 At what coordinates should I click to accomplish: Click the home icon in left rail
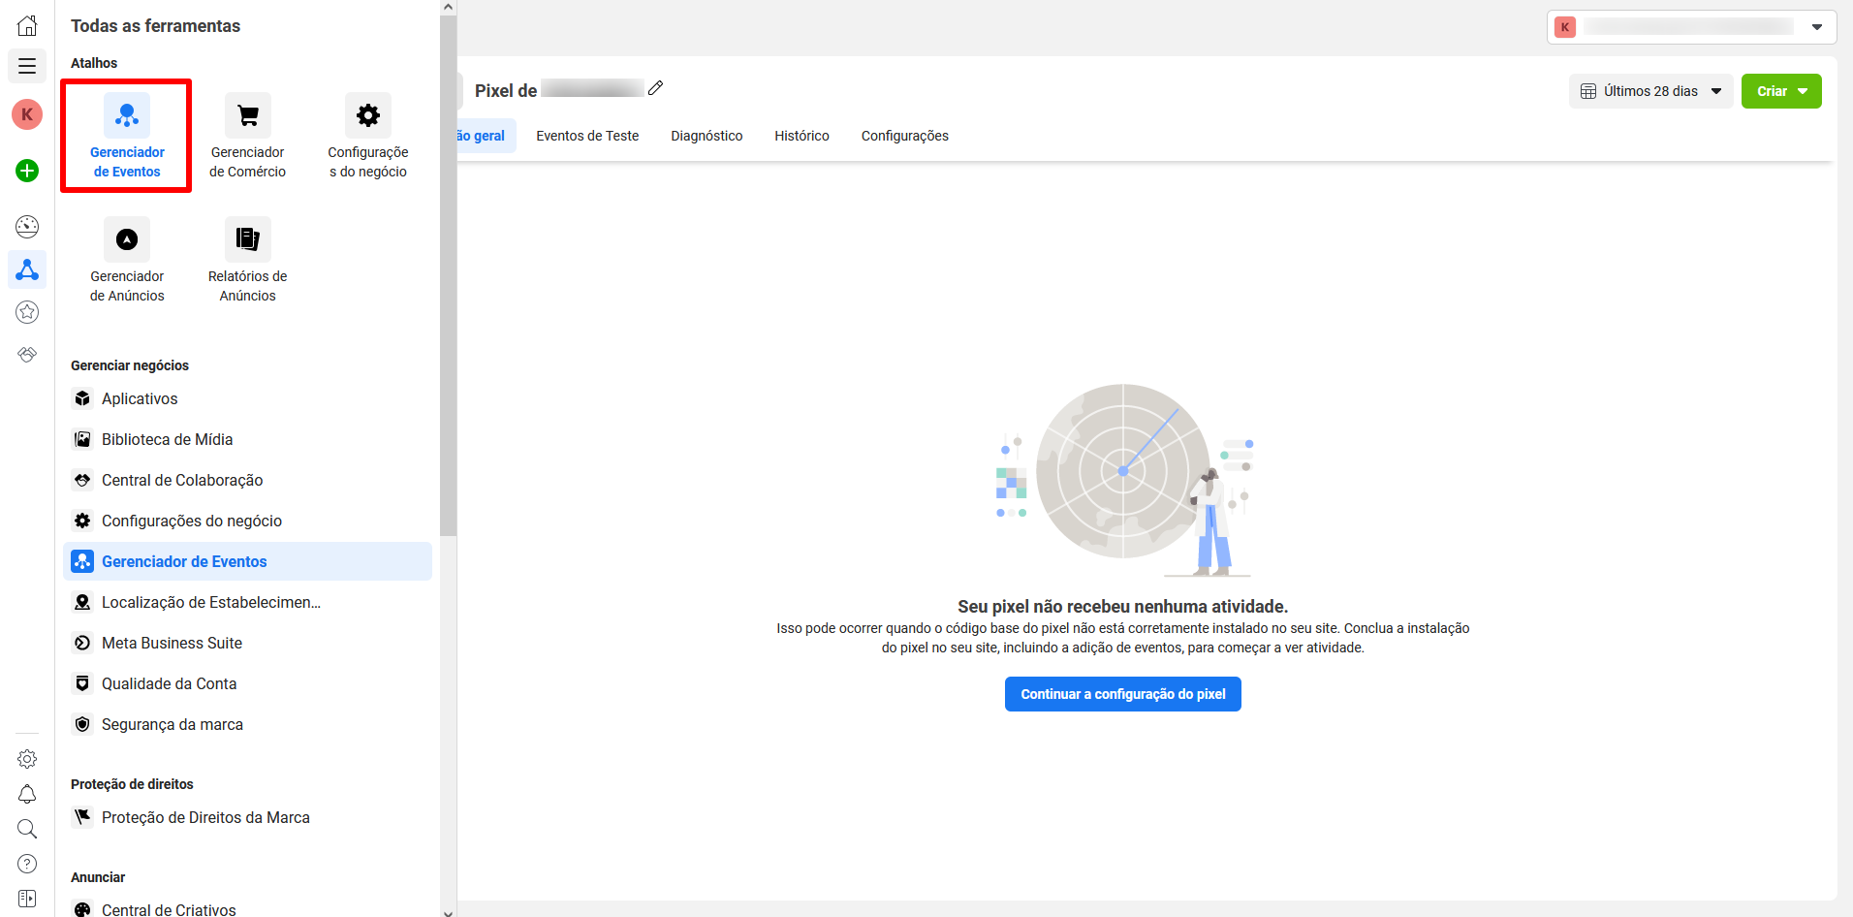point(27,25)
